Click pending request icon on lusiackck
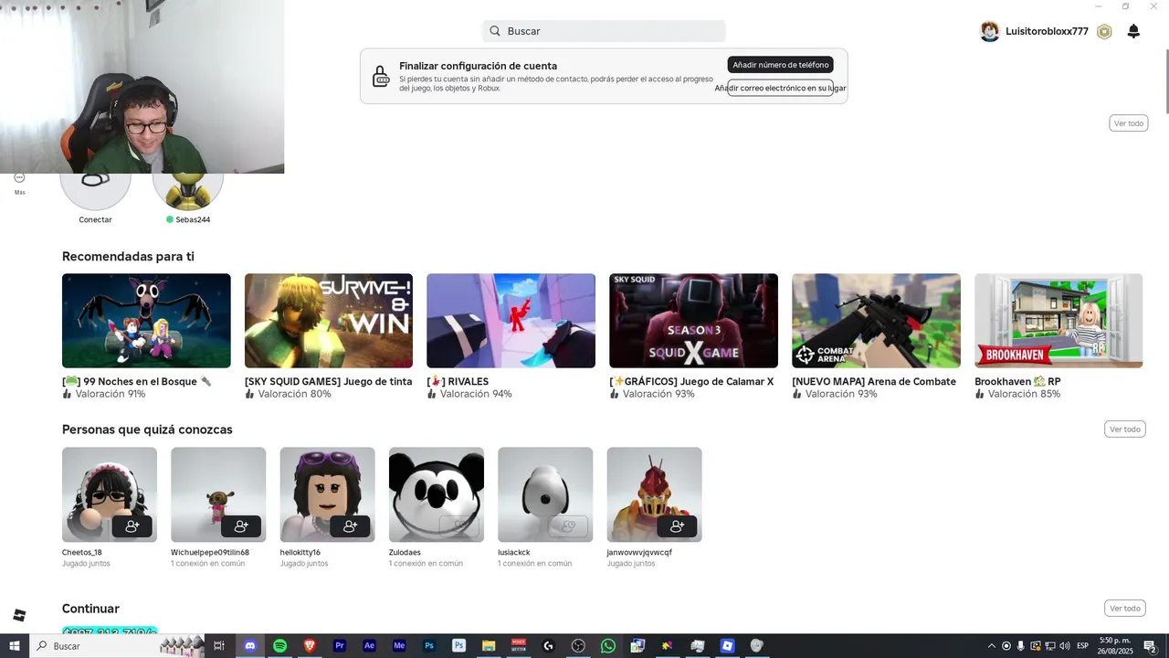 coord(568,526)
